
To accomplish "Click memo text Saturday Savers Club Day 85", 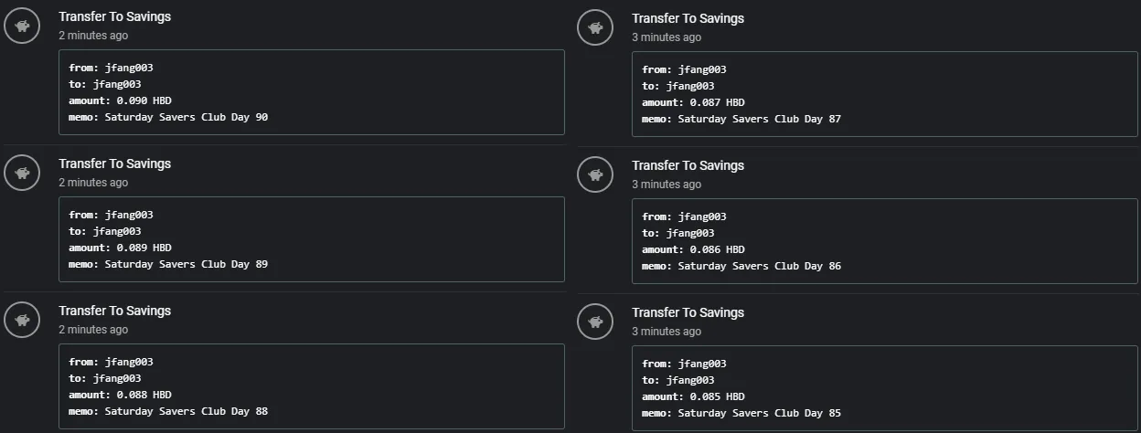I will click(760, 413).
